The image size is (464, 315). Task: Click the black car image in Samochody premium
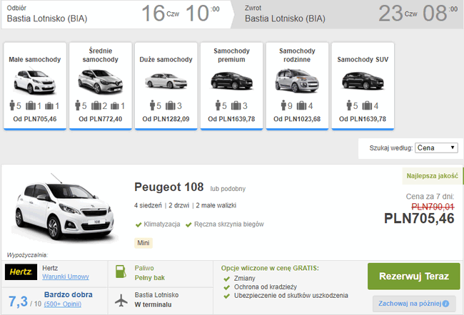232,81
